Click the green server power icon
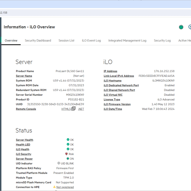Screen dimensions: 191x191 pos(181,27)
